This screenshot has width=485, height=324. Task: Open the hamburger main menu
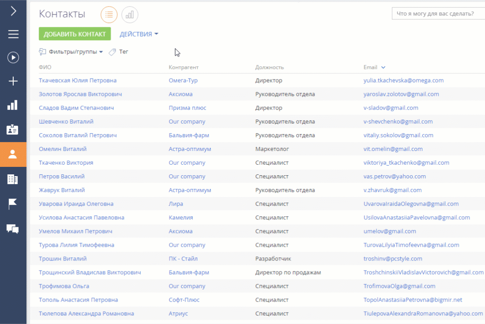[x=13, y=34]
